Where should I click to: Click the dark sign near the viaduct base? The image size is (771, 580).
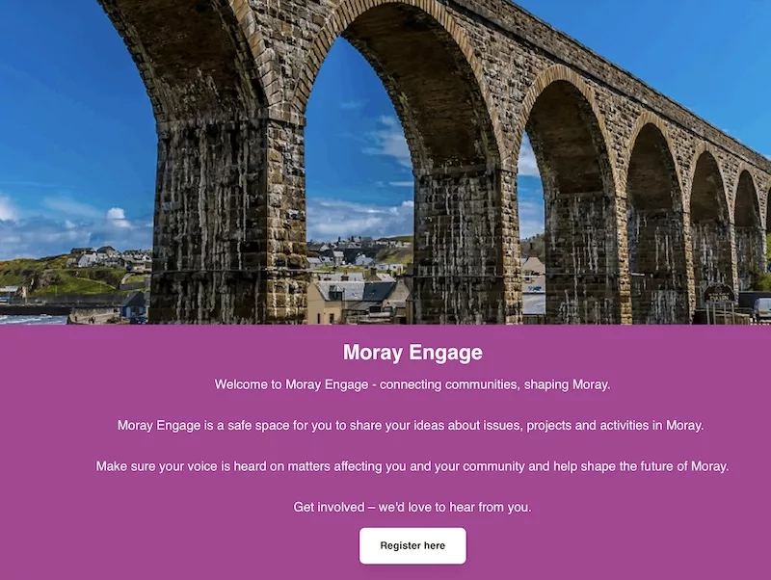pos(719,294)
